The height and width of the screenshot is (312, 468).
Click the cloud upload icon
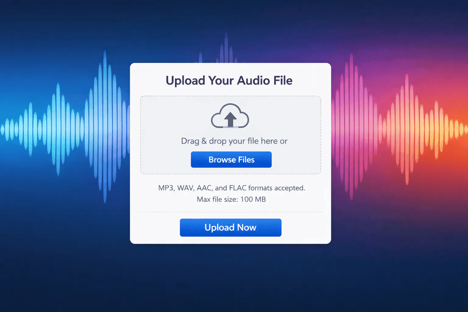click(230, 116)
